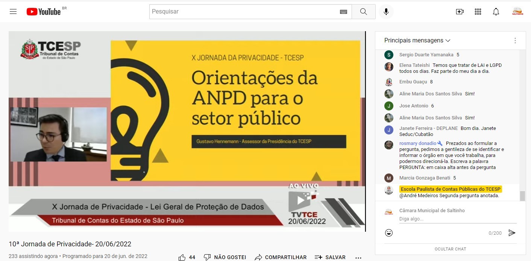Open the on-screen keyboard in search box
Image resolution: width=531 pixels, height=261 pixels.
[x=343, y=12]
